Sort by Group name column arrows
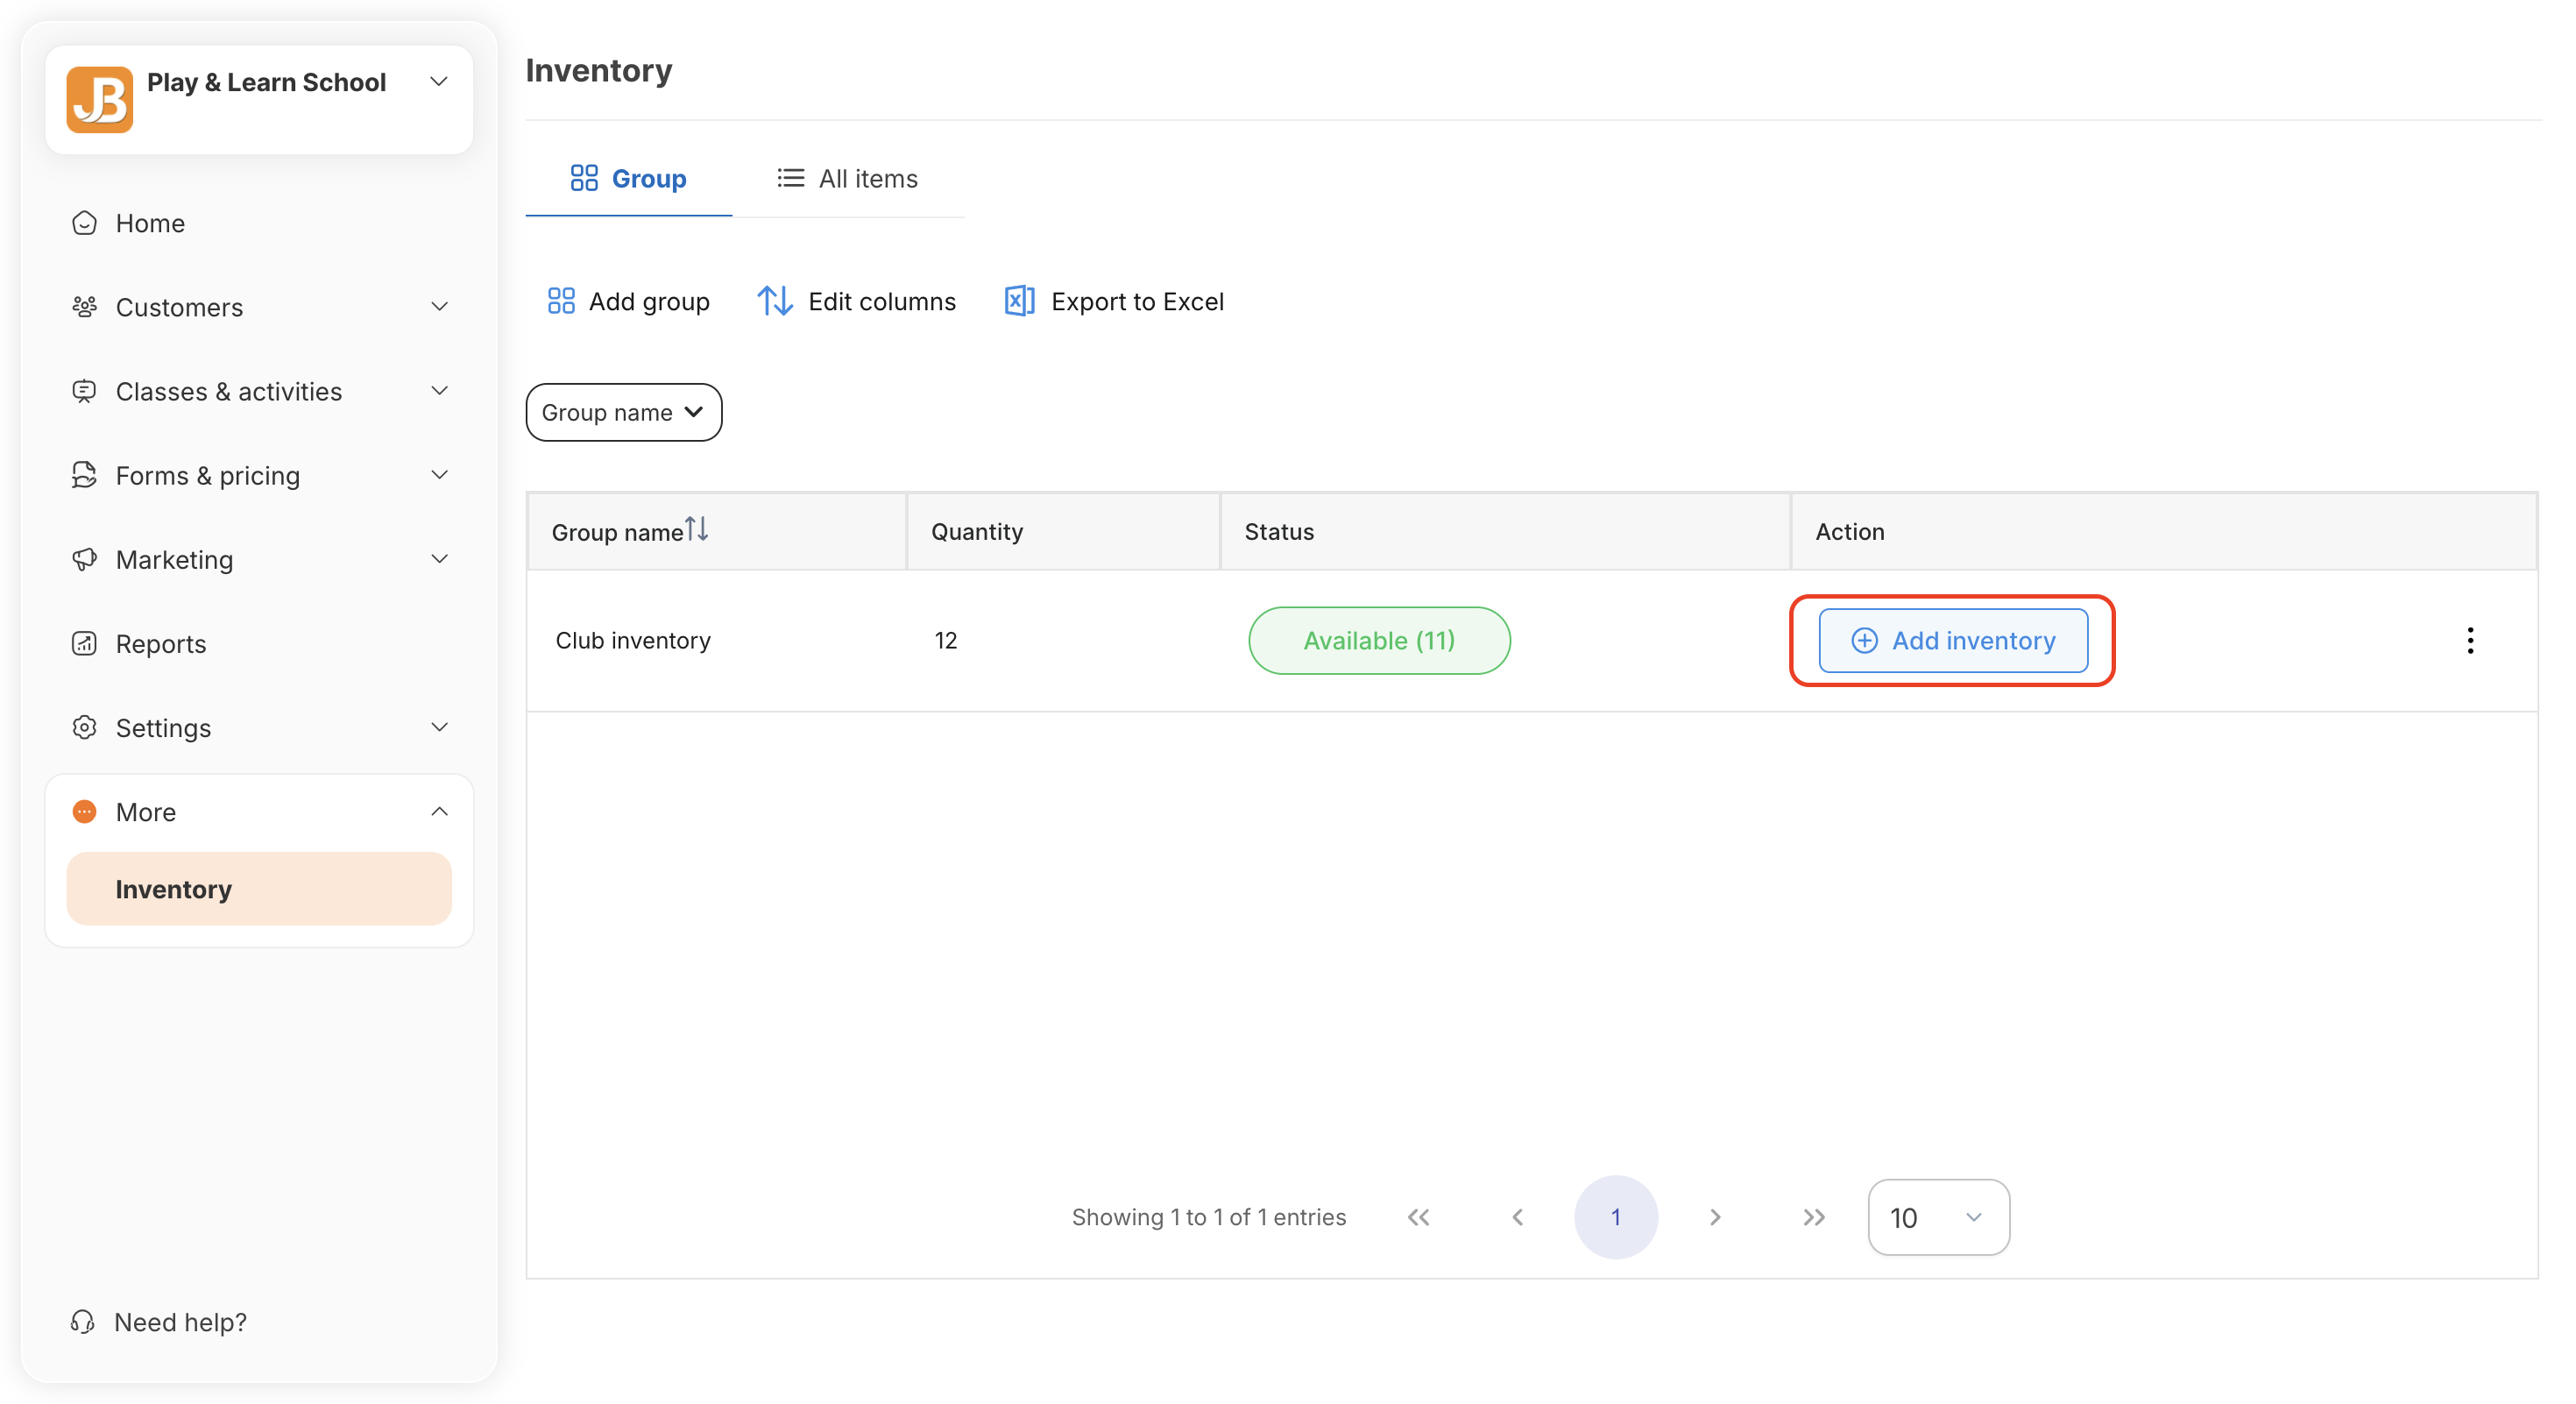 [x=697, y=529]
